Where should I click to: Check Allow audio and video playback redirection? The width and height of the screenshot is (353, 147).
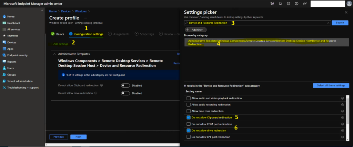click(x=189, y=98)
